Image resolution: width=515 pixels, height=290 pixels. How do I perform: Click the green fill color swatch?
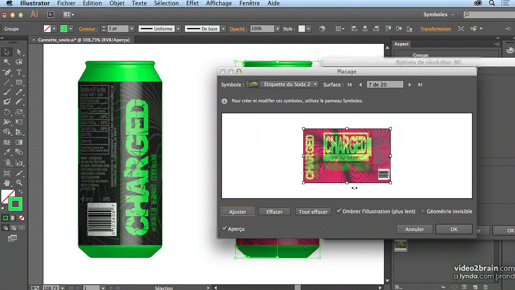coord(15,203)
